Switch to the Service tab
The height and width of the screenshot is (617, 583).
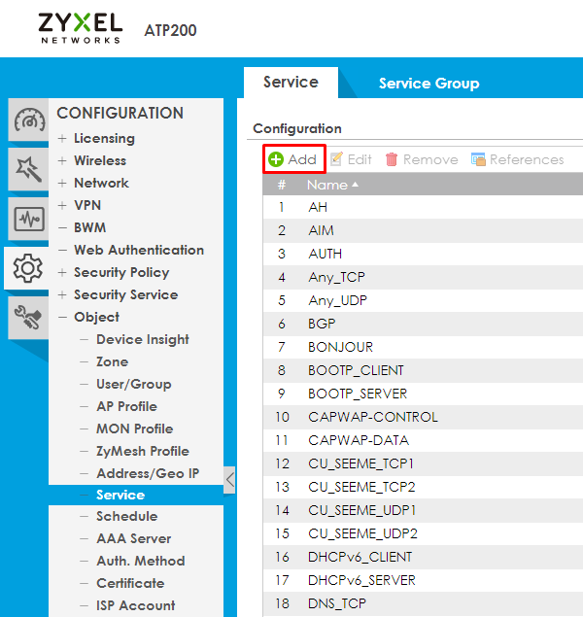pos(291,82)
